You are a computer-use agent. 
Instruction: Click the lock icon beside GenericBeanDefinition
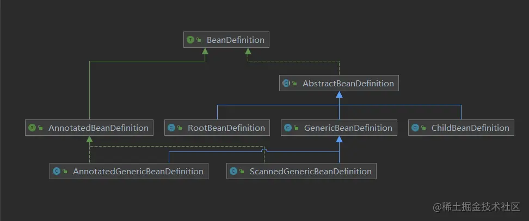(296, 128)
